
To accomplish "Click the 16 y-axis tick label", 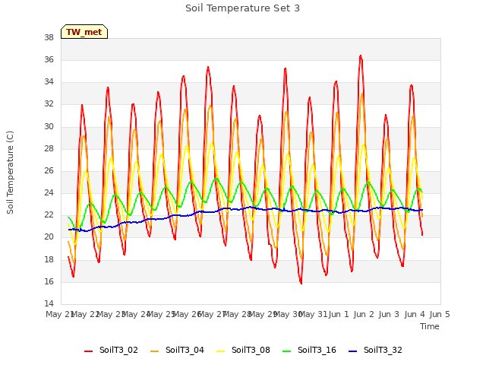I will coord(49,281).
